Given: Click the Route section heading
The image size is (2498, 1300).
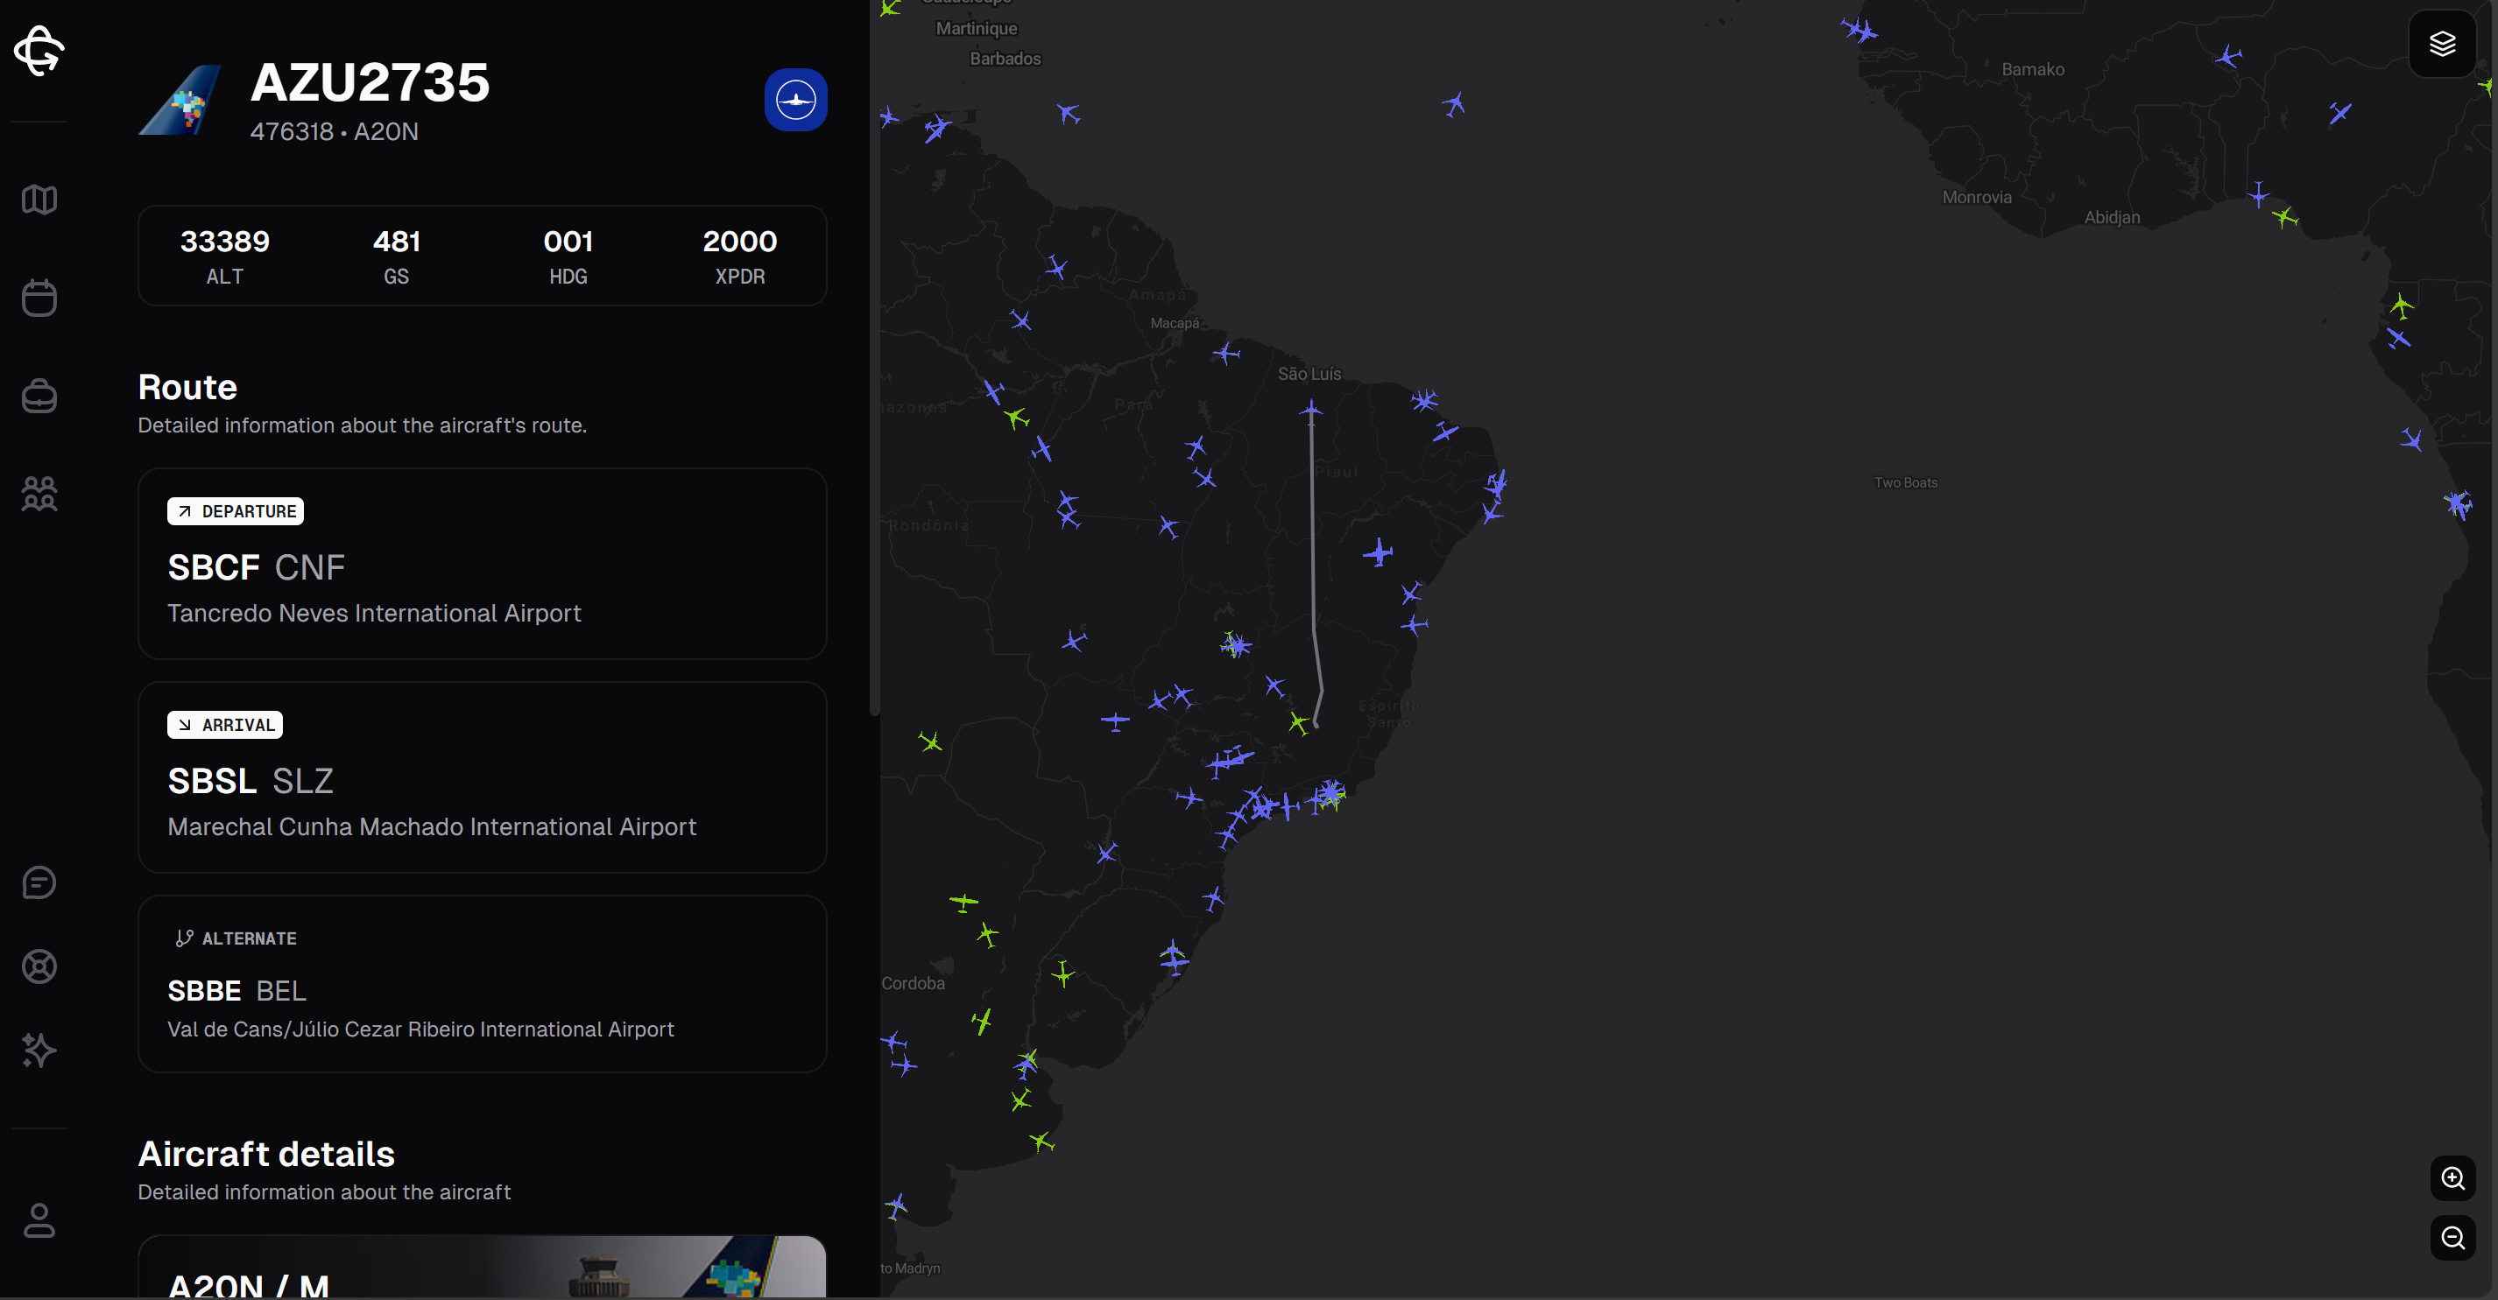Looking at the screenshot, I should pos(187,387).
